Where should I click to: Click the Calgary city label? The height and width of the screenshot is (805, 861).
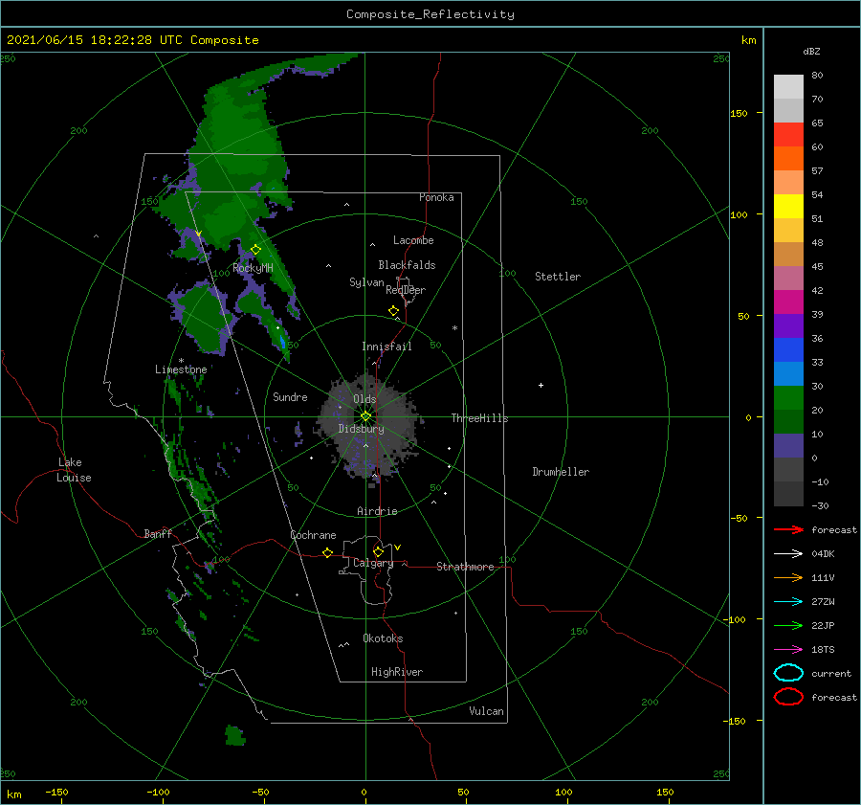coord(373,563)
